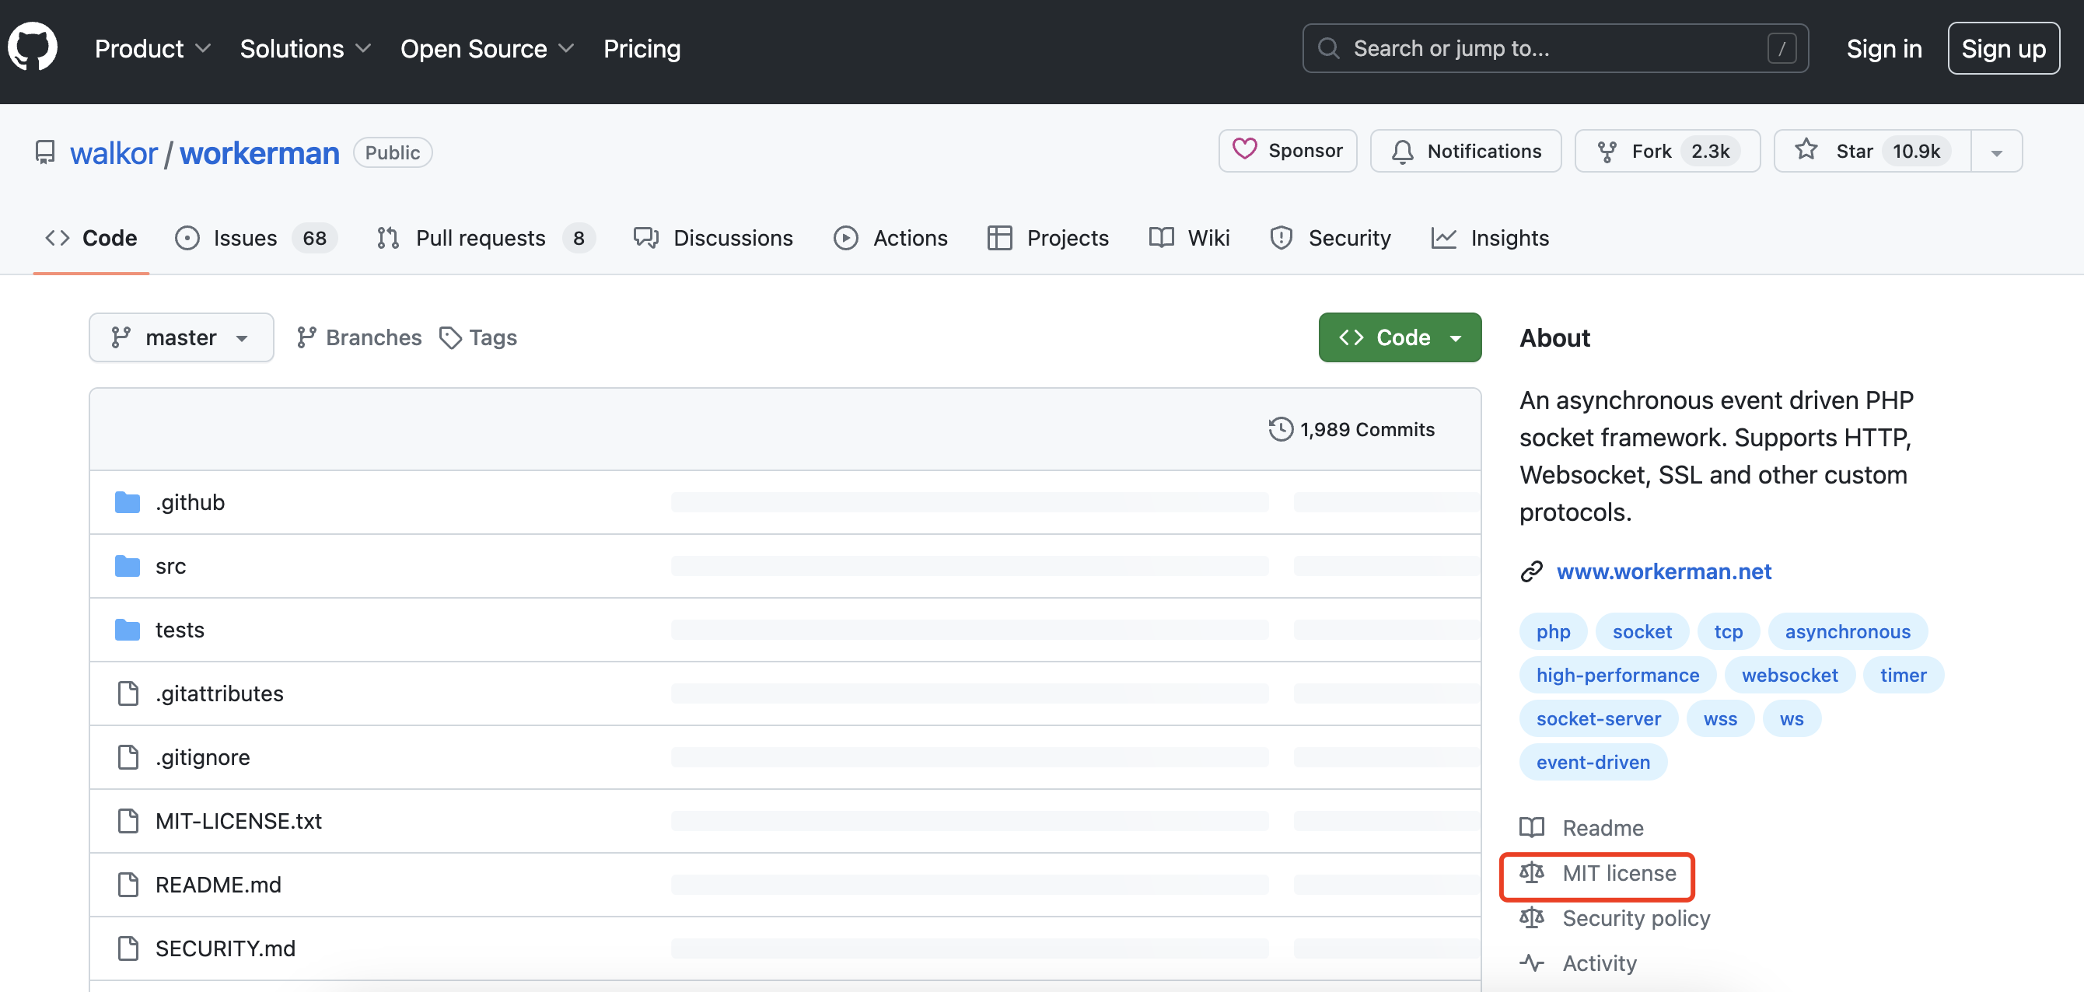2084x992 pixels.
Task: Select the Code tab
Action: 92,238
